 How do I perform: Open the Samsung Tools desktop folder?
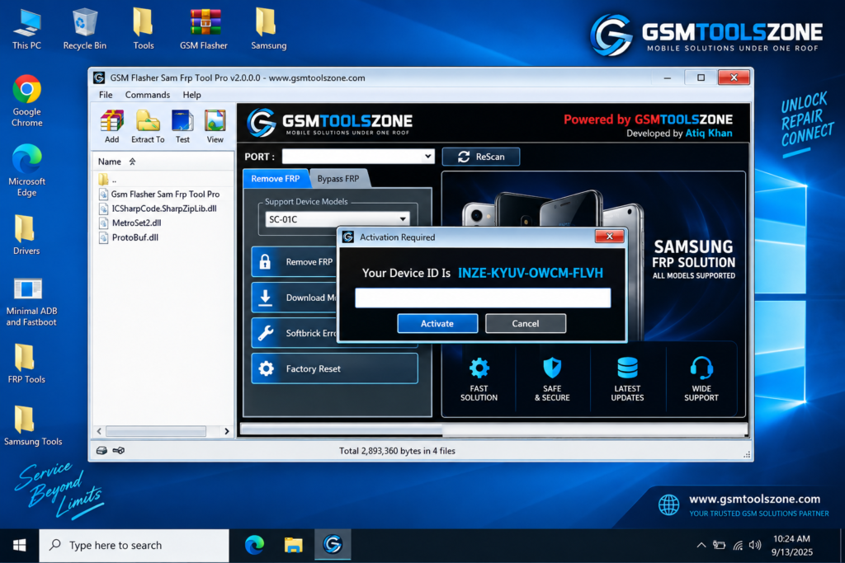click(x=33, y=425)
